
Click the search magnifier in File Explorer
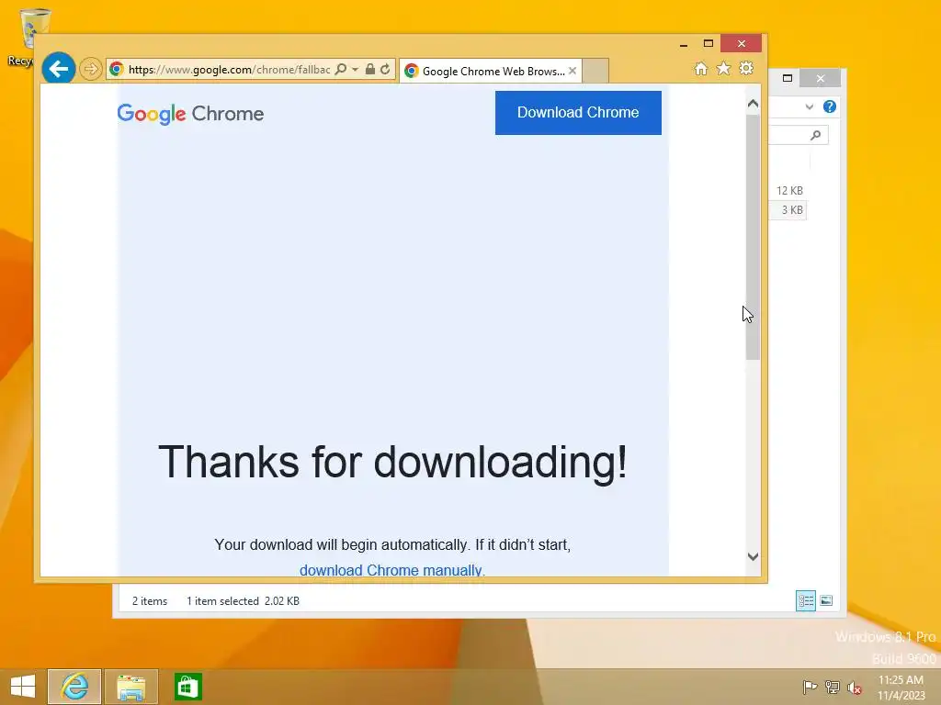click(815, 136)
